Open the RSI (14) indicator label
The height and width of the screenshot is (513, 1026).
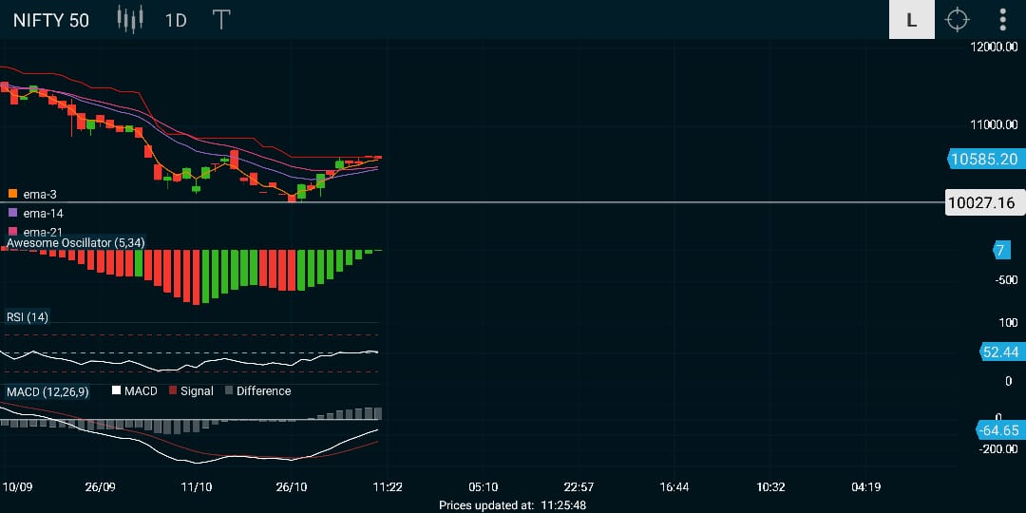click(x=28, y=317)
